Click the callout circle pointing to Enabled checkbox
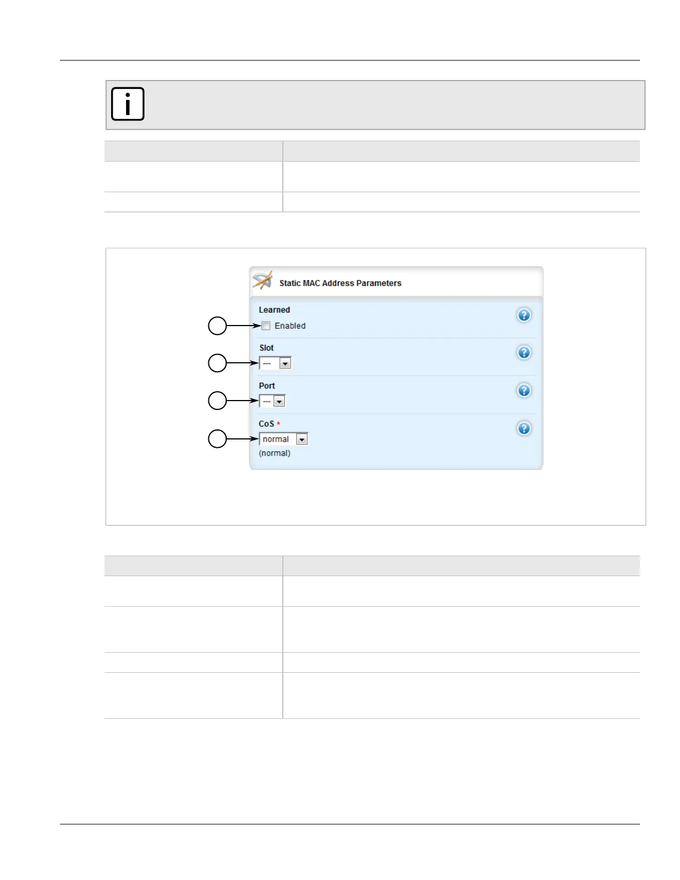 (x=217, y=326)
